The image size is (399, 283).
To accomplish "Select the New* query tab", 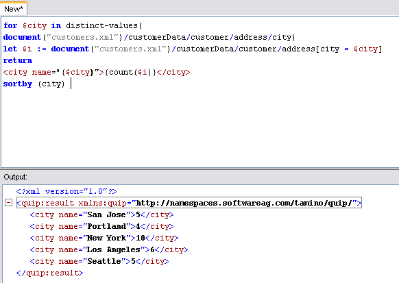I will tap(14, 9).
